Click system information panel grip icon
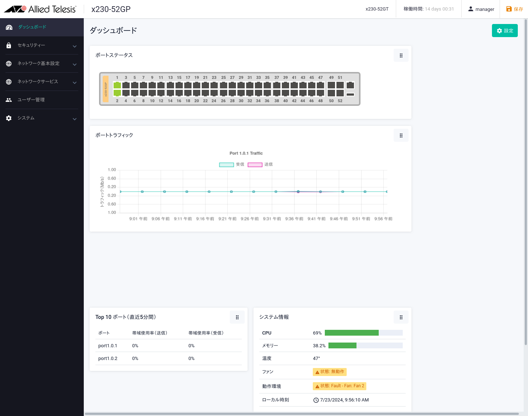The height and width of the screenshot is (416, 528). (x=401, y=317)
